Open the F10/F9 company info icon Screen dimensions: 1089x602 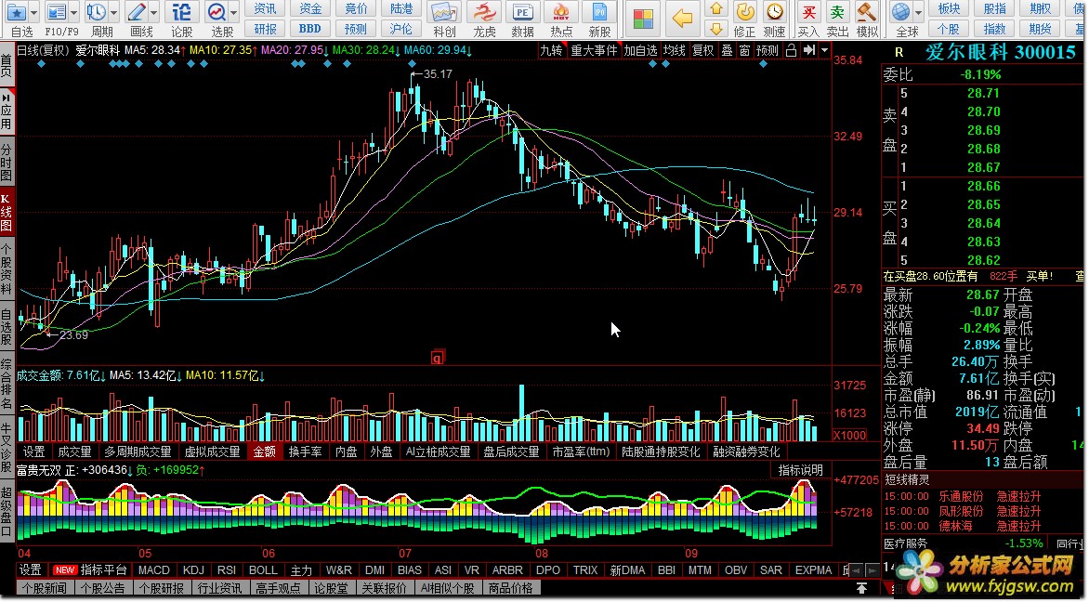57,12
